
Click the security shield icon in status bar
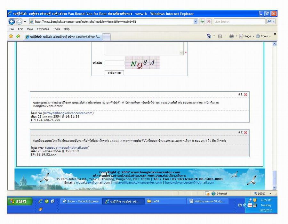pos(207,194)
